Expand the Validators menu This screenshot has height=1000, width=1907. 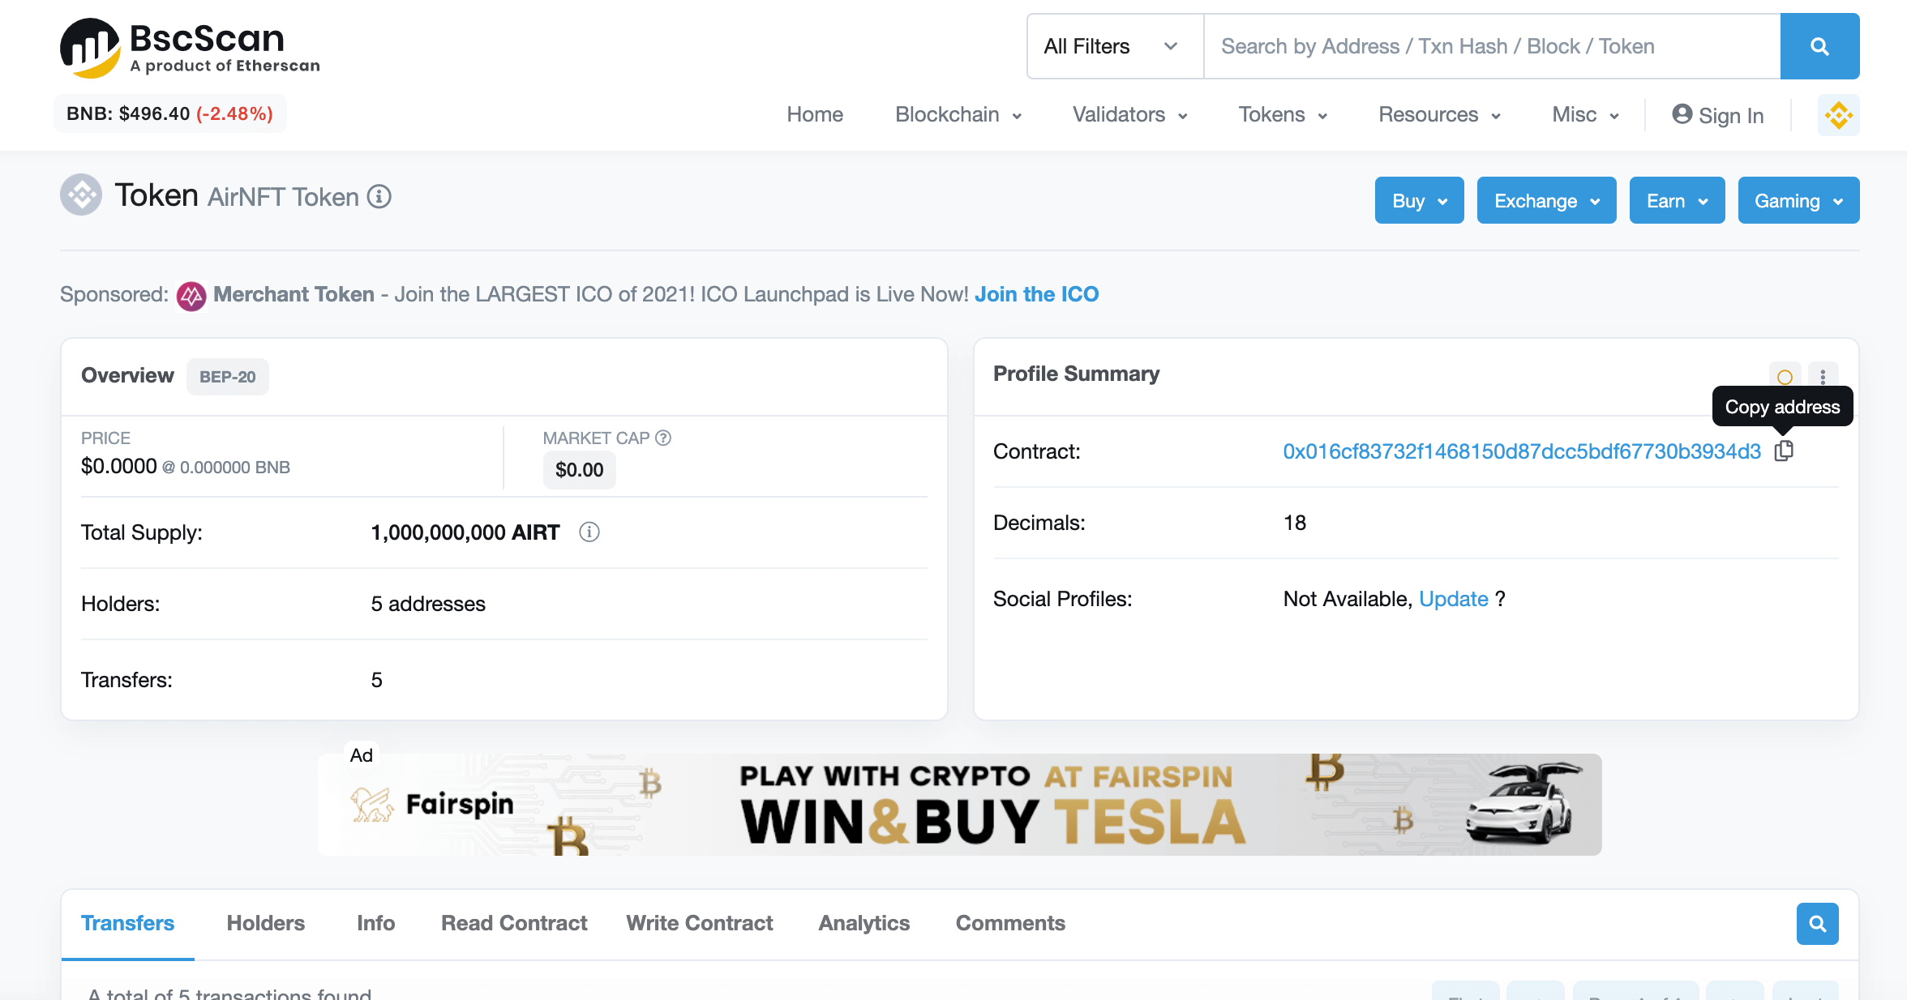[1129, 115]
